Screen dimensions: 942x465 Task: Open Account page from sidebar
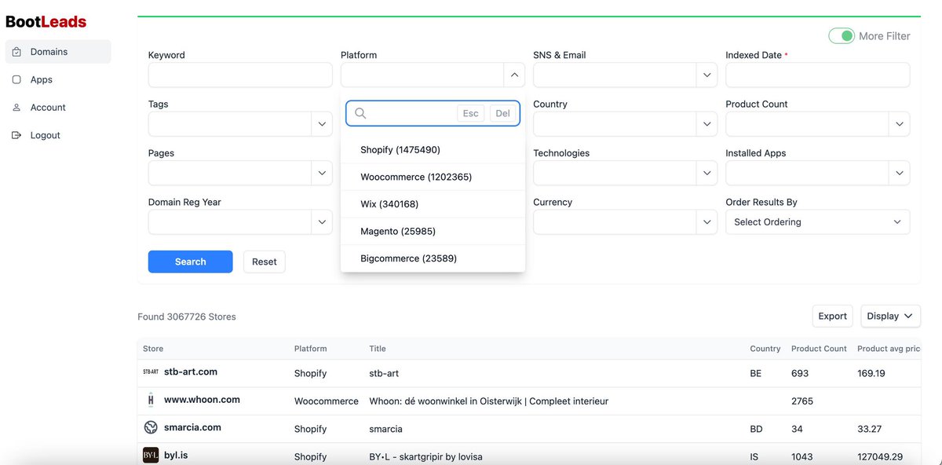(x=58, y=108)
